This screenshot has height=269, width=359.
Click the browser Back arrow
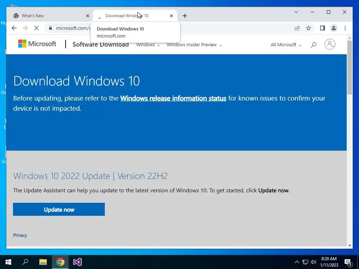[x=14, y=28]
